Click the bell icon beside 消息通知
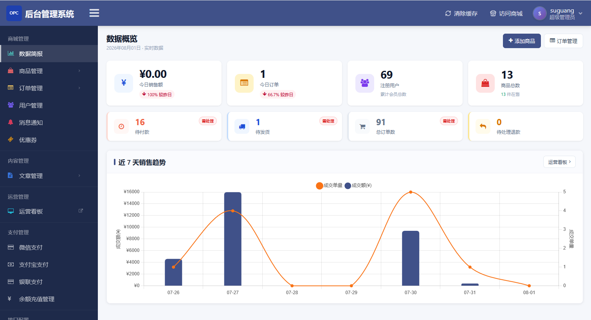591x320 pixels. click(11, 122)
